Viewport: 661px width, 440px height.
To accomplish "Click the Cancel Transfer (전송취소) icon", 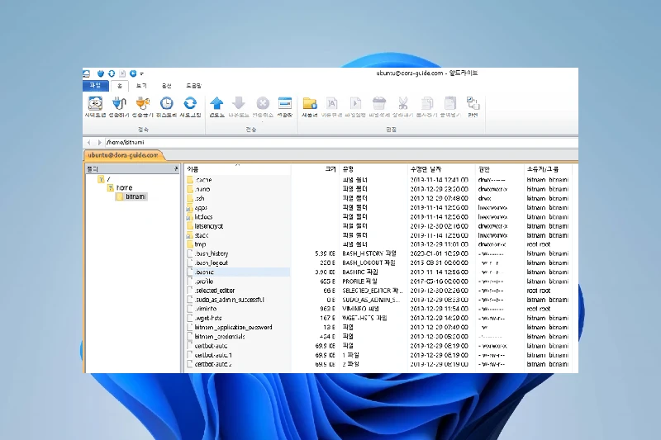I will point(263,106).
